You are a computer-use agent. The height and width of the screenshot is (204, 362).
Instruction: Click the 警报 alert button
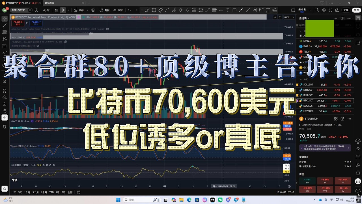point(104,10)
